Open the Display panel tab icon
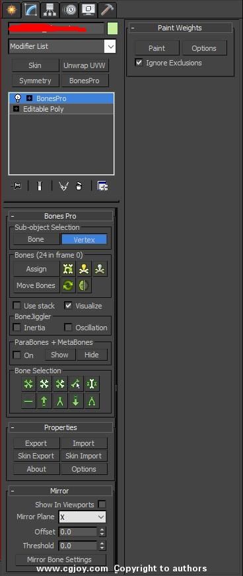Image resolution: width=243 pixels, height=576 pixels. [88, 10]
